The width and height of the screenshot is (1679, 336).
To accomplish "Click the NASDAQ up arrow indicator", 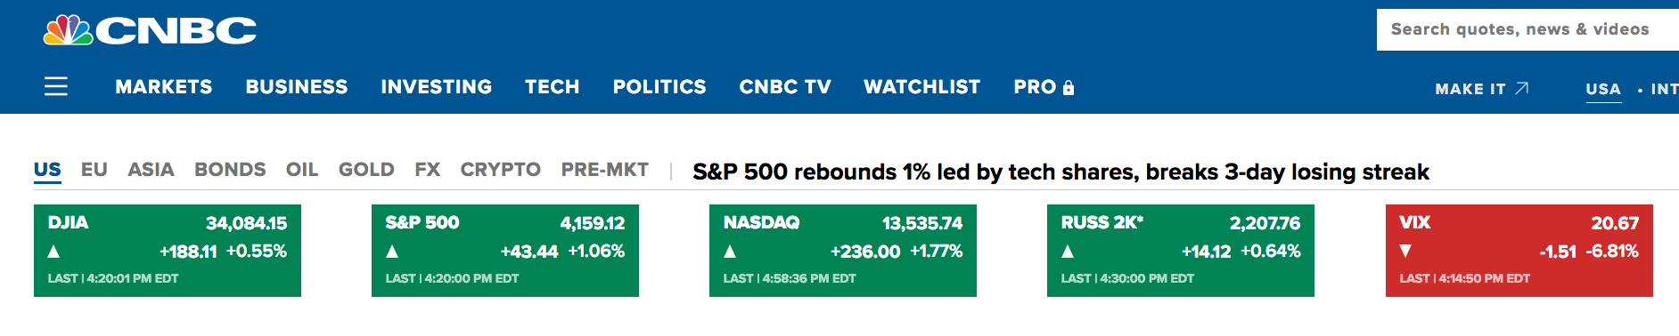I will point(730,252).
